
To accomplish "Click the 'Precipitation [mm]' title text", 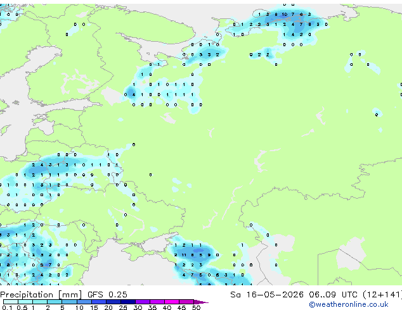I will [x=41, y=295].
